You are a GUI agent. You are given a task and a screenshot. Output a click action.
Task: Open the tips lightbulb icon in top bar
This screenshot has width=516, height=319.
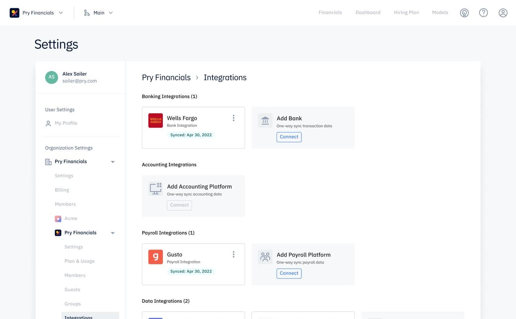464,12
